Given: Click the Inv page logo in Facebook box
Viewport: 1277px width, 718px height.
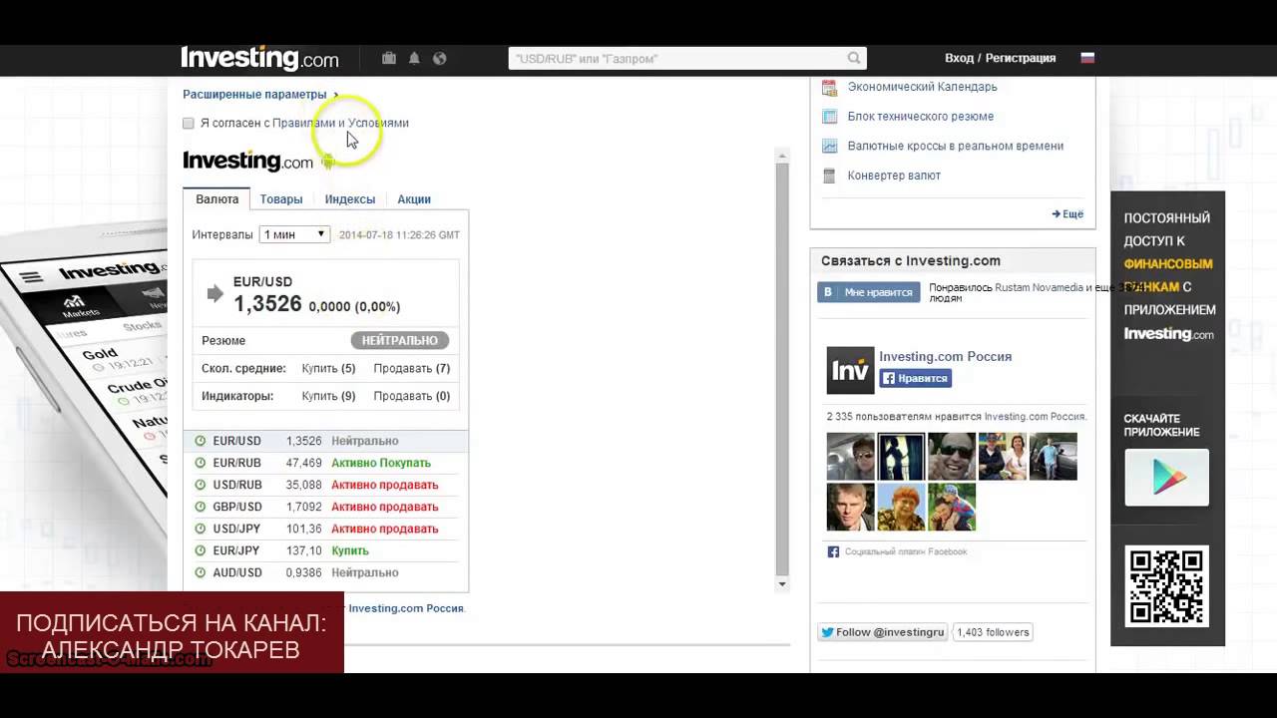Looking at the screenshot, I should [850, 370].
